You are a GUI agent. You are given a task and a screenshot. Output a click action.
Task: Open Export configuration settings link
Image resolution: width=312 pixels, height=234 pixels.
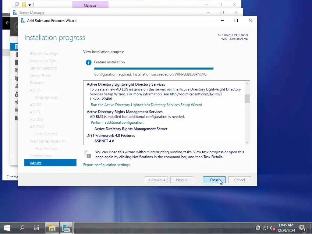coord(106,165)
